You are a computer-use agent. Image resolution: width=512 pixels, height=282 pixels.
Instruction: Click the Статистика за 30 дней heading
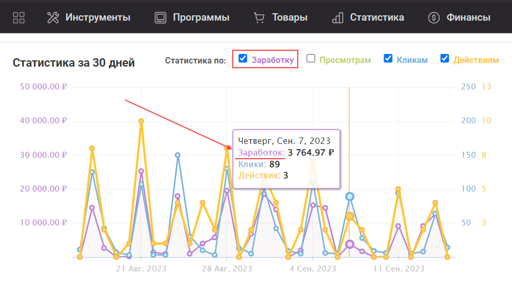(74, 63)
